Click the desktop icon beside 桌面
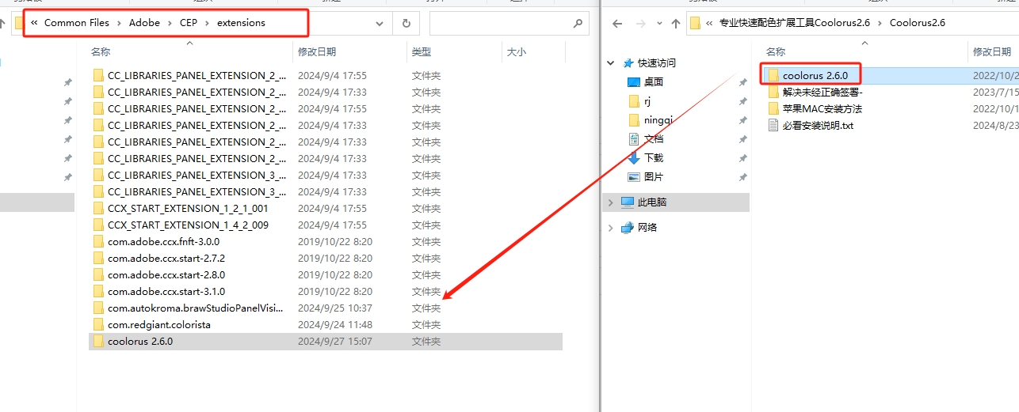Image resolution: width=1019 pixels, height=412 pixels. pyautogui.click(x=633, y=81)
